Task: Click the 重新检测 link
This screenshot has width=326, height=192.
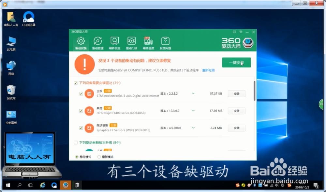Action: tap(208, 70)
